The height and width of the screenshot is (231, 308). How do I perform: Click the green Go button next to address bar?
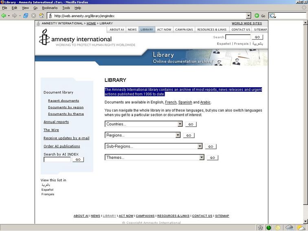coord(260,16)
